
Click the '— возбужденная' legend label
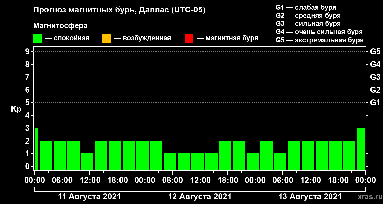coord(142,38)
